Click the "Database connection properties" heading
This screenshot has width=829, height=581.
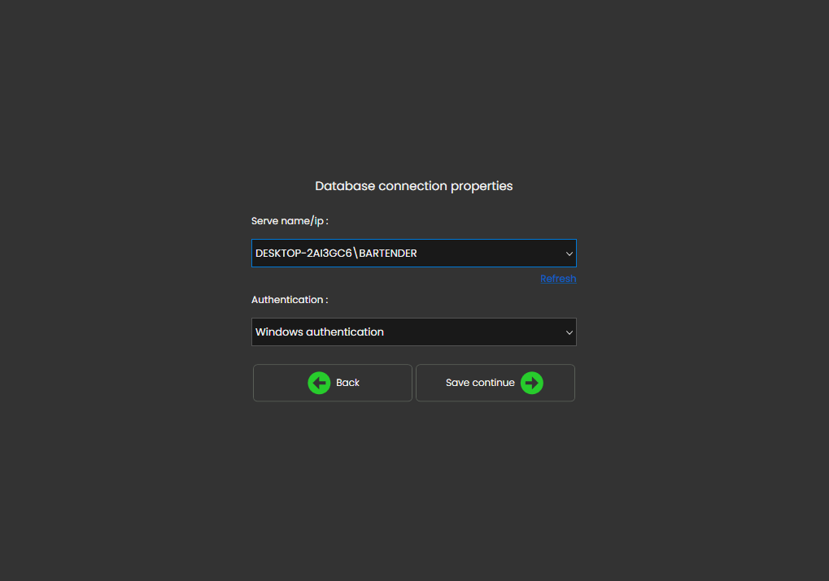[414, 186]
